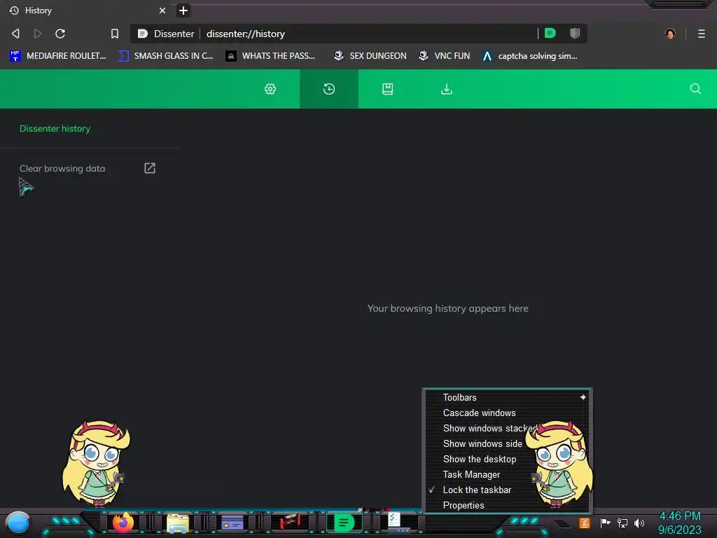717x538 pixels.
Task: Launch Firefox from the taskbar
Action: (x=123, y=523)
